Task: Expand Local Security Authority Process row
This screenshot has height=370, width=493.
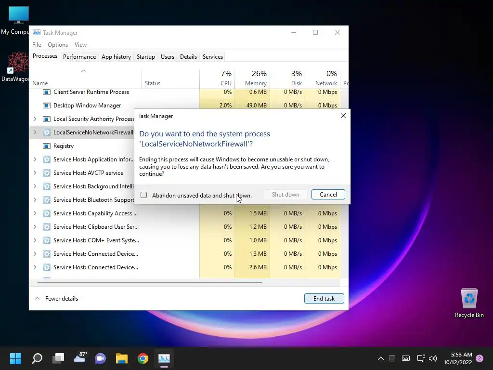Action: click(35, 119)
